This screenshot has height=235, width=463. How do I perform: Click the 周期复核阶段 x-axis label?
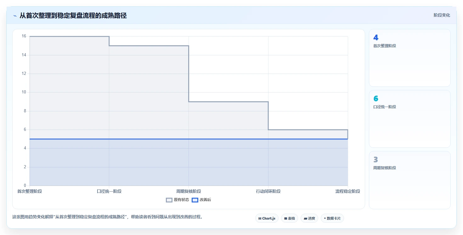point(189,191)
